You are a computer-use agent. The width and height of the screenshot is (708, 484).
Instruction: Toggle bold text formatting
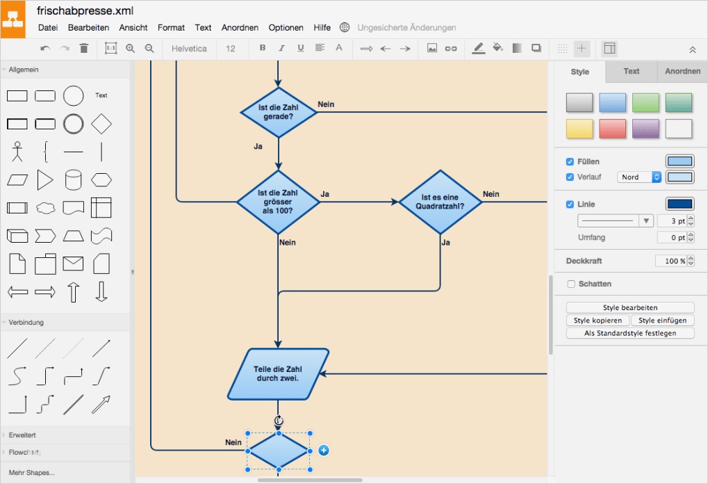click(263, 49)
